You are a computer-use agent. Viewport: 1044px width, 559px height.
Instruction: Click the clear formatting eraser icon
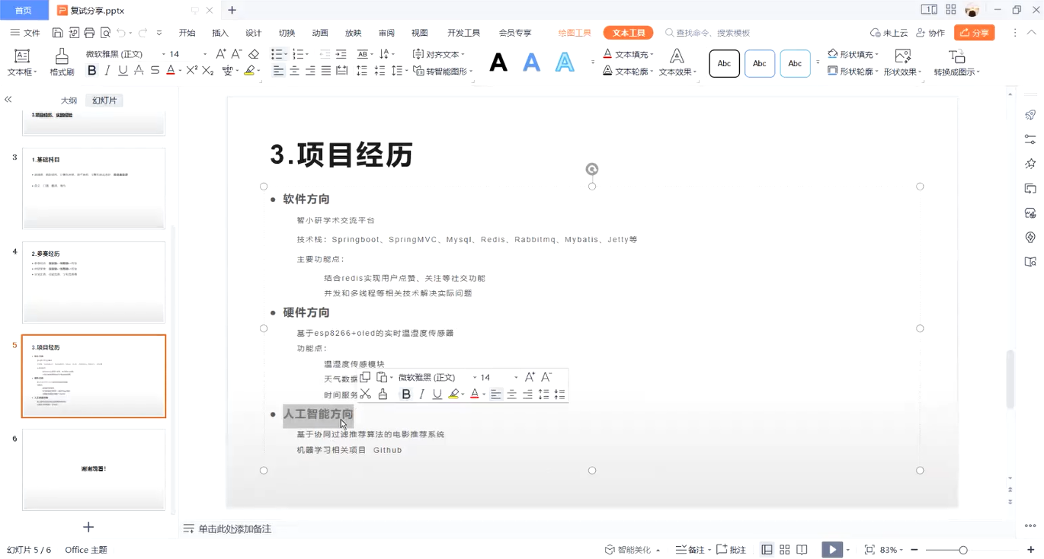click(x=254, y=54)
